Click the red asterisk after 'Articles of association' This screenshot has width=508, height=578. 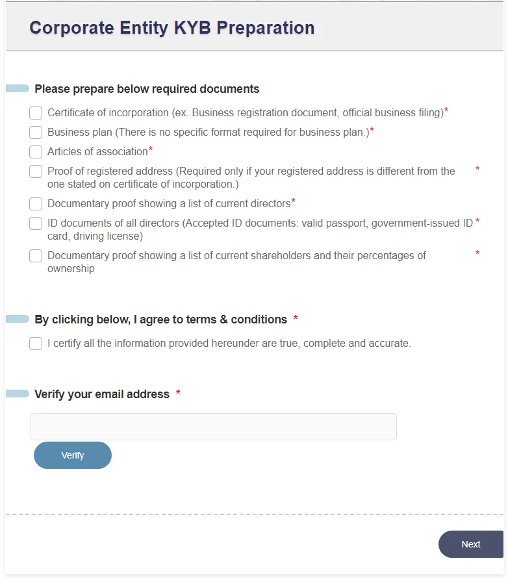coord(151,150)
